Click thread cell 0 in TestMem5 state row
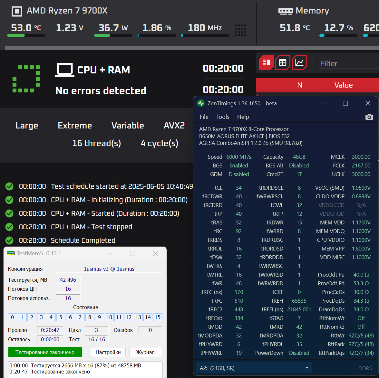Viewport: 379px width, 378px height. click(13, 317)
